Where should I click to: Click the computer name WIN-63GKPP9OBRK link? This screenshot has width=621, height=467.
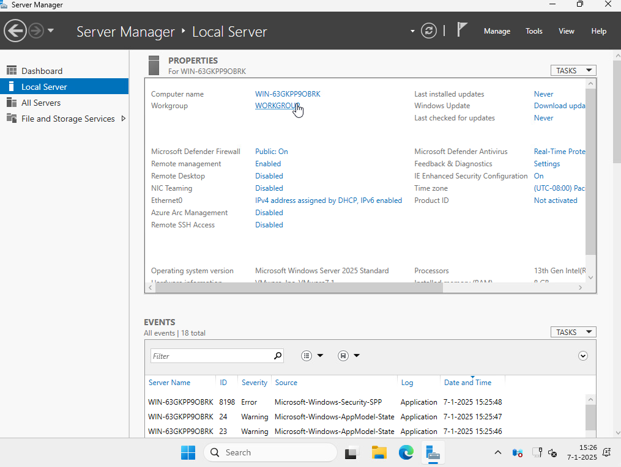288,94
